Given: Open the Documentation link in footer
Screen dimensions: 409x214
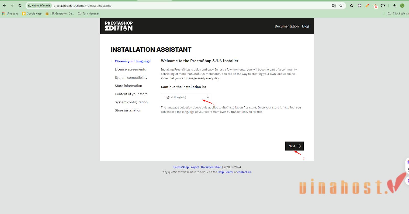Looking at the screenshot, I should click(x=211, y=167).
